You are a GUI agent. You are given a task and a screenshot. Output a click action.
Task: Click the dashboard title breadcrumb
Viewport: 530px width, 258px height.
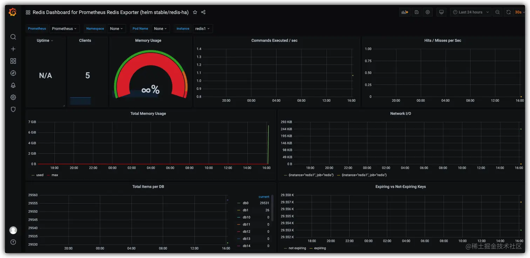(110, 12)
